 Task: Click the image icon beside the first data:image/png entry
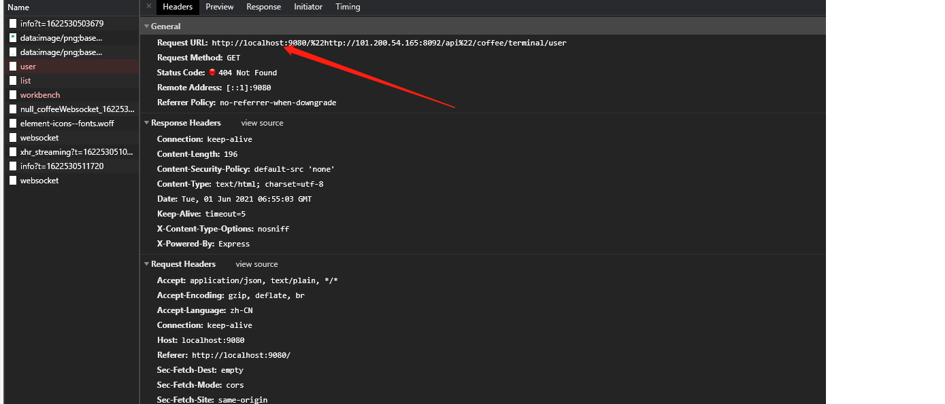point(12,37)
